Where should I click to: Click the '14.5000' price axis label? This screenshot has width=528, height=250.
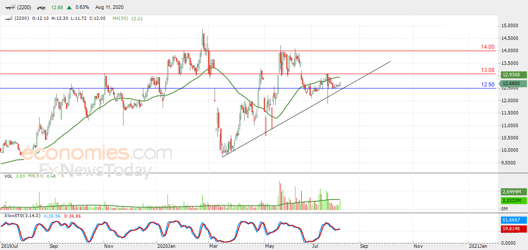(511, 39)
